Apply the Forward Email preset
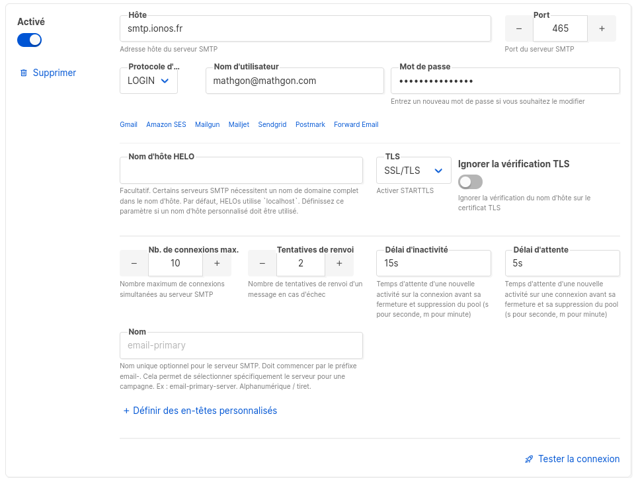 (356, 124)
